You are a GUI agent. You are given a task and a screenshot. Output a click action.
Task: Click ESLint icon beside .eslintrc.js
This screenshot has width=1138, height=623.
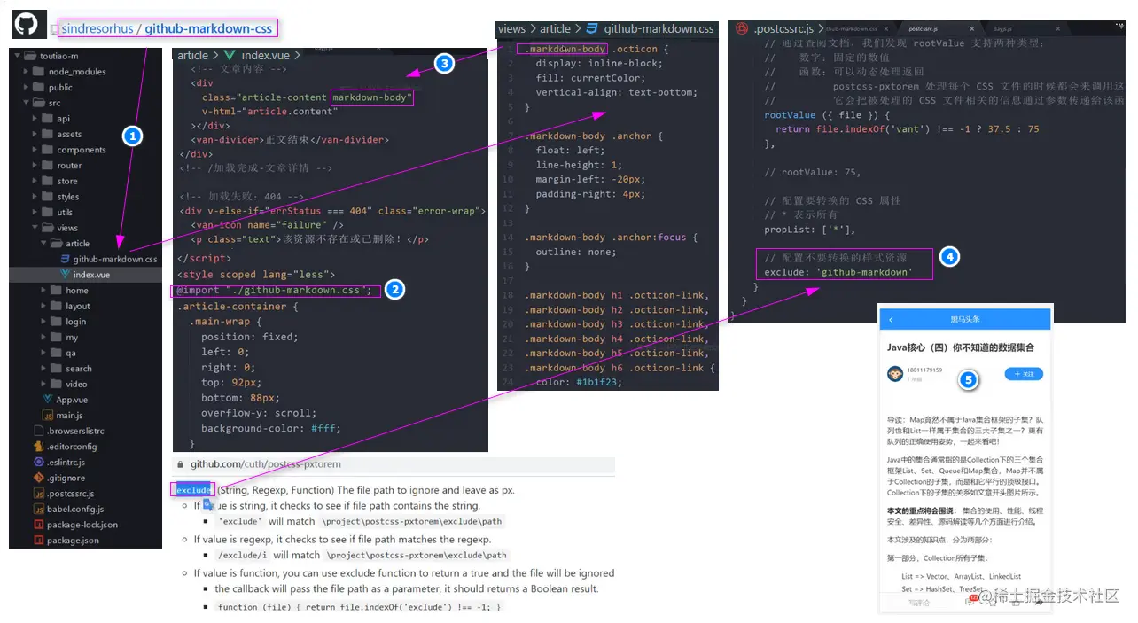[39, 463]
